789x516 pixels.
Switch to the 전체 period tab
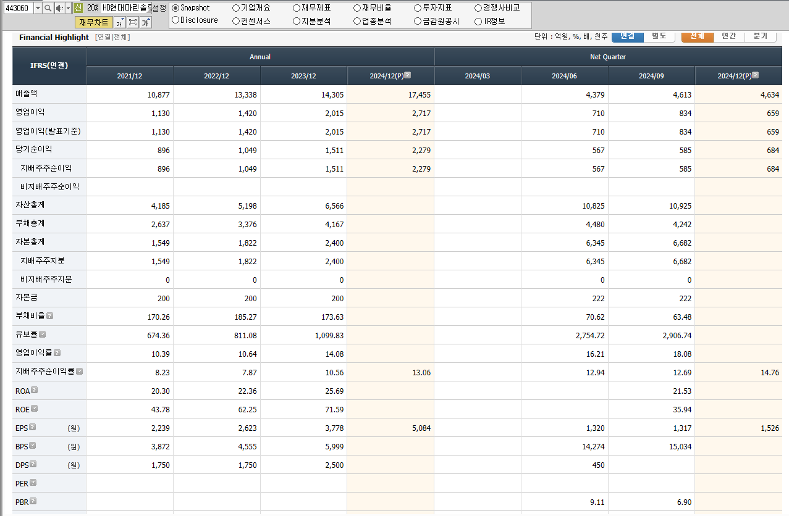pyautogui.click(x=697, y=36)
